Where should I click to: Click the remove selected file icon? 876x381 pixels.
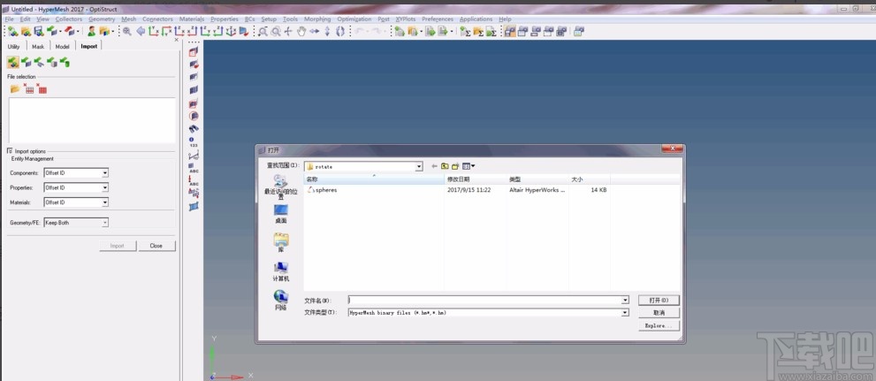[28, 88]
